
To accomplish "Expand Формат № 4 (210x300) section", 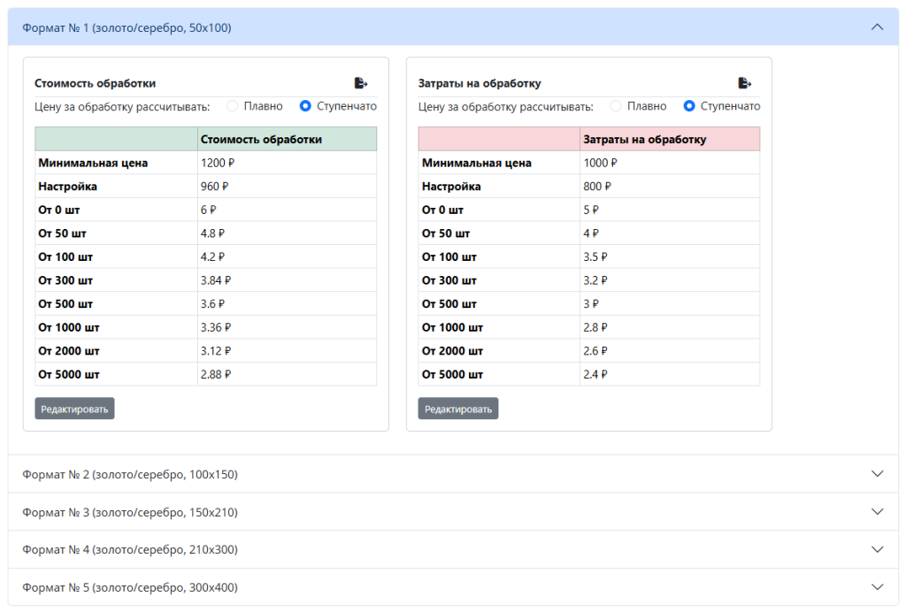I will point(453,549).
